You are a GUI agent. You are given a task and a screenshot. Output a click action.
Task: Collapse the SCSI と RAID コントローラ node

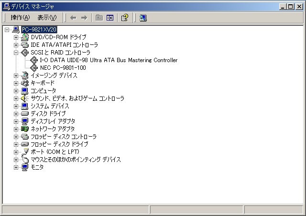(x=16, y=53)
